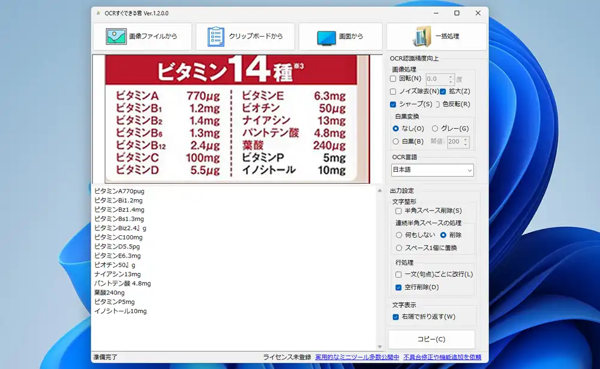This screenshot has width=600, height=369.
Task: Select スペース1個に置換 radio option
Action: [399, 248]
